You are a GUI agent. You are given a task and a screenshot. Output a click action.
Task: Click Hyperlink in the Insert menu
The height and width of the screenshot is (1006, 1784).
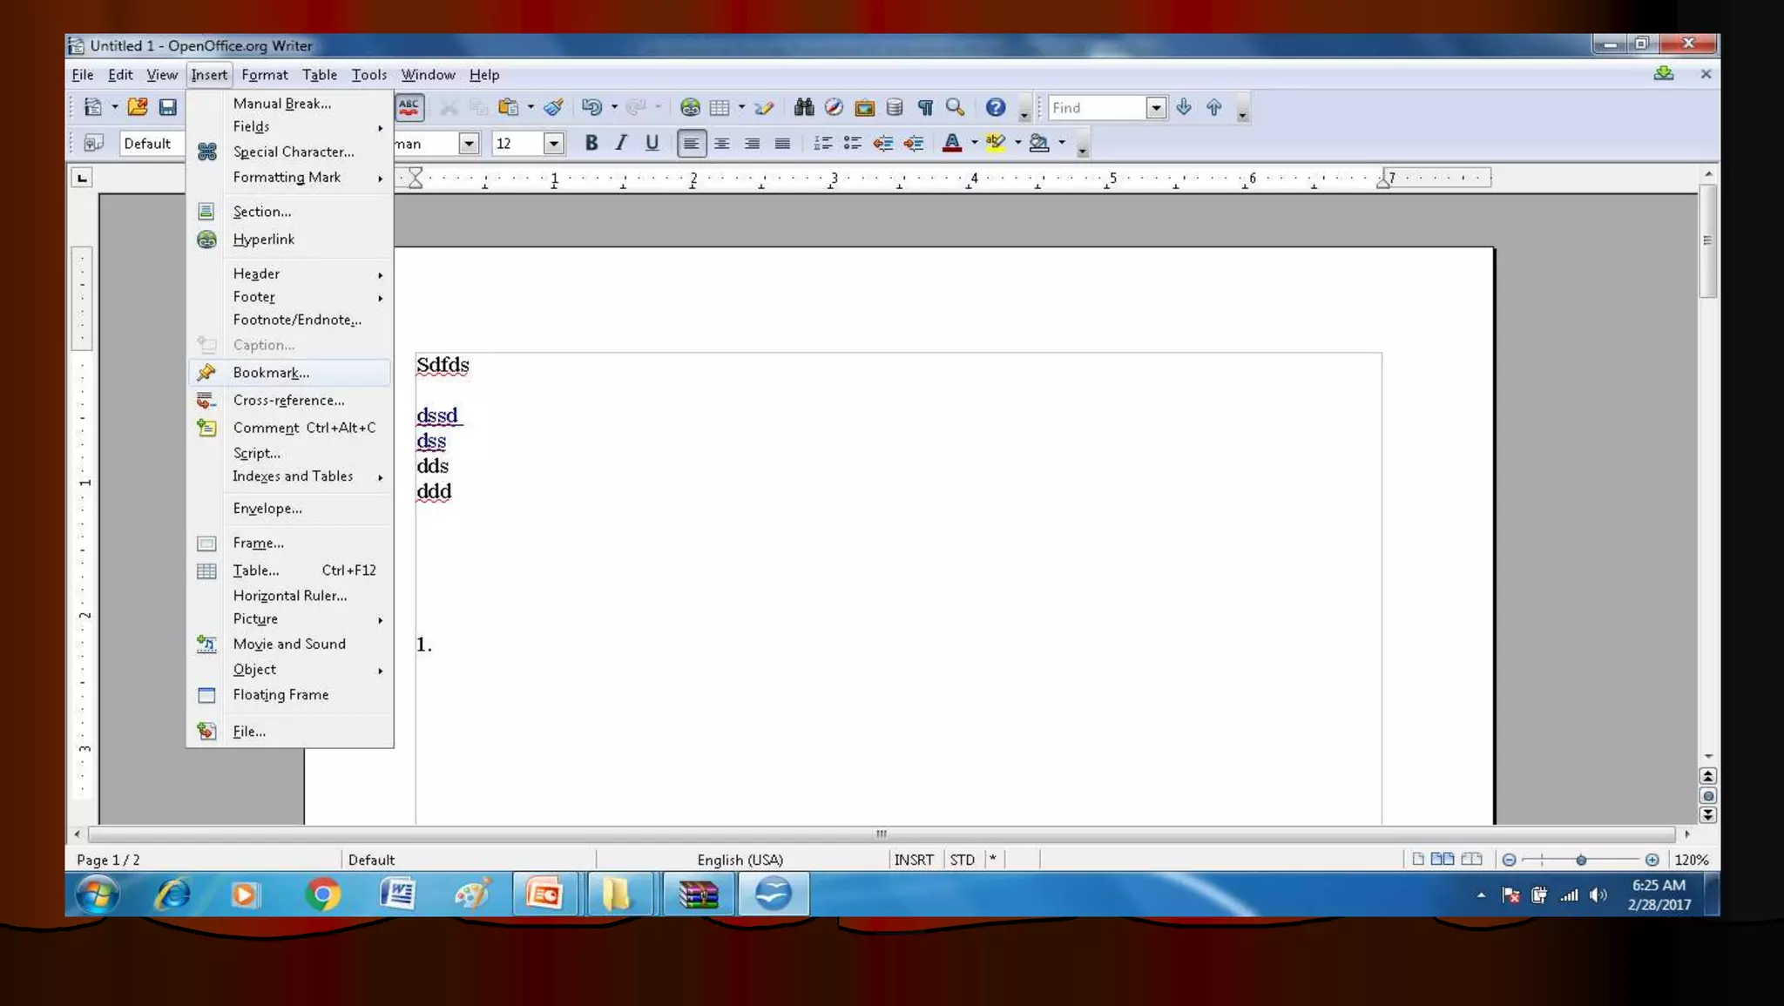click(x=264, y=240)
